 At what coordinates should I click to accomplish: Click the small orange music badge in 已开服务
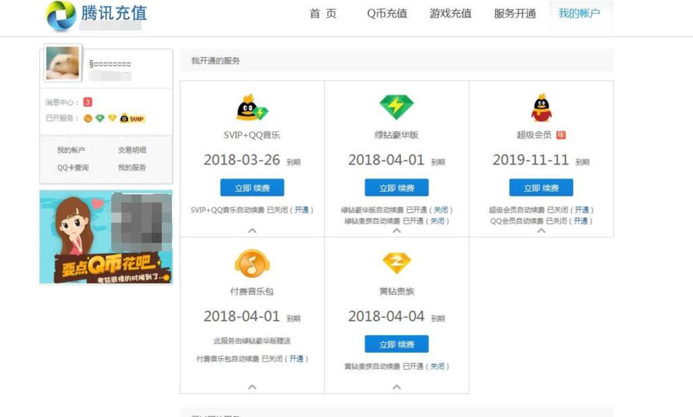click(x=88, y=118)
